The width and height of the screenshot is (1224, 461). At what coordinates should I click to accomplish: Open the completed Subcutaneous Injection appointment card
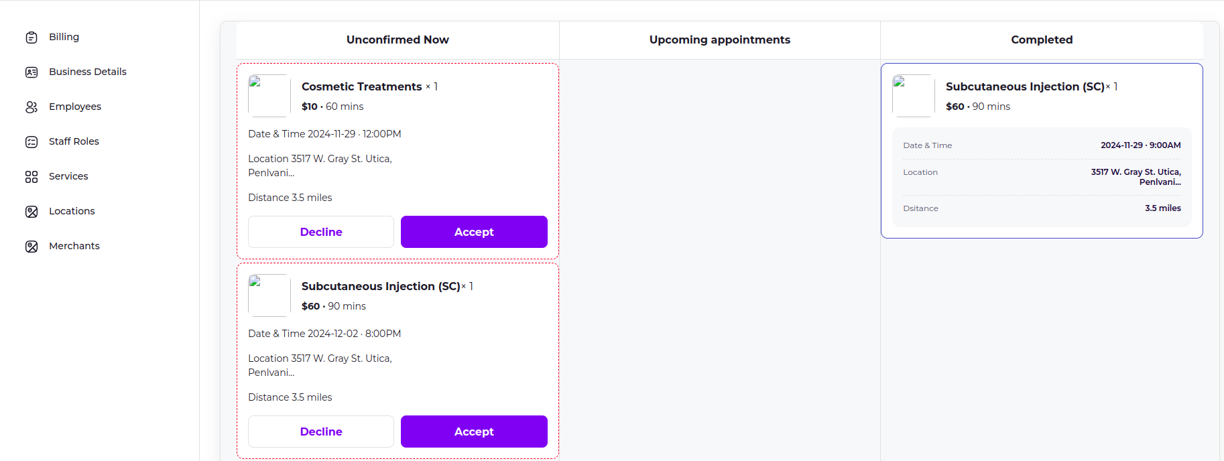(1041, 150)
